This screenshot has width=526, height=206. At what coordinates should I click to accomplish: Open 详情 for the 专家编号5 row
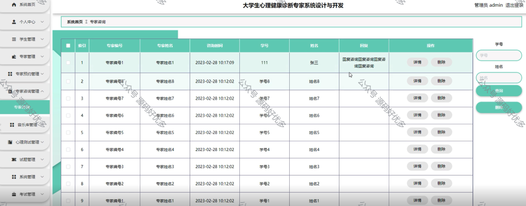coord(417,132)
